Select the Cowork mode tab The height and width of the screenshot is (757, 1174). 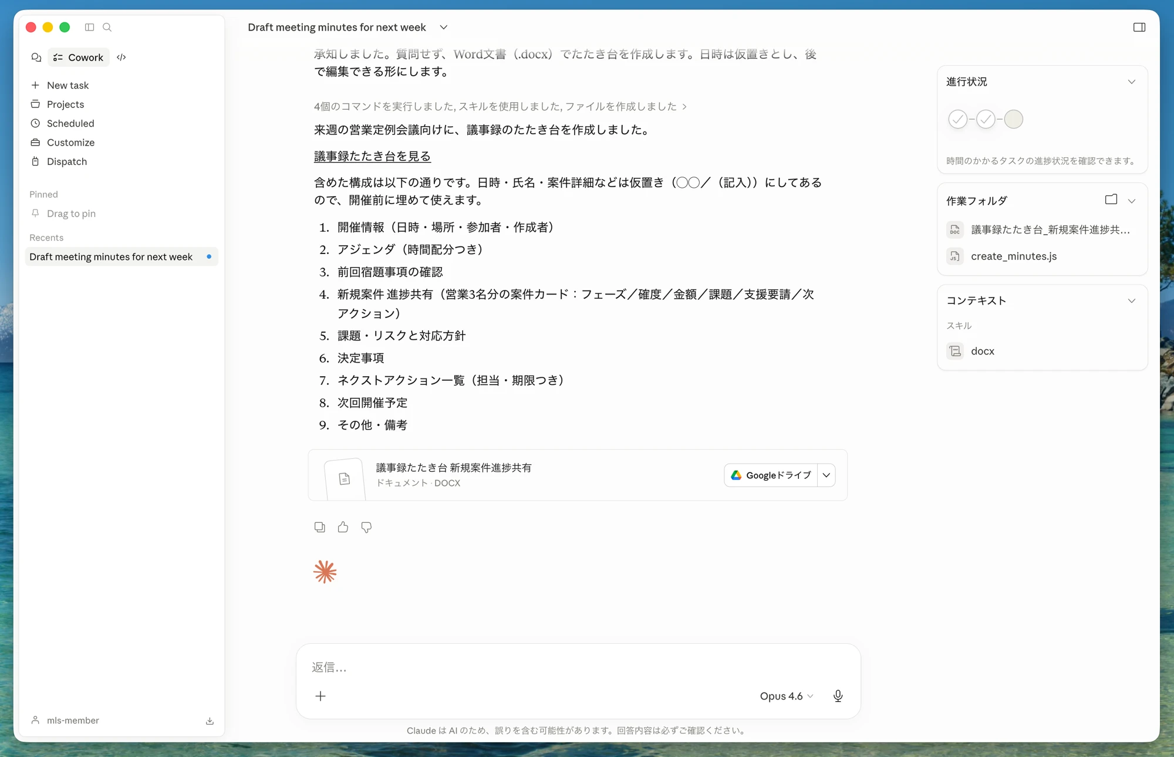(79, 58)
